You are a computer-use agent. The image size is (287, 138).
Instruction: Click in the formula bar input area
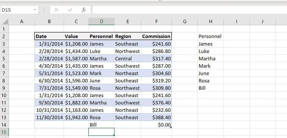click(x=189, y=10)
